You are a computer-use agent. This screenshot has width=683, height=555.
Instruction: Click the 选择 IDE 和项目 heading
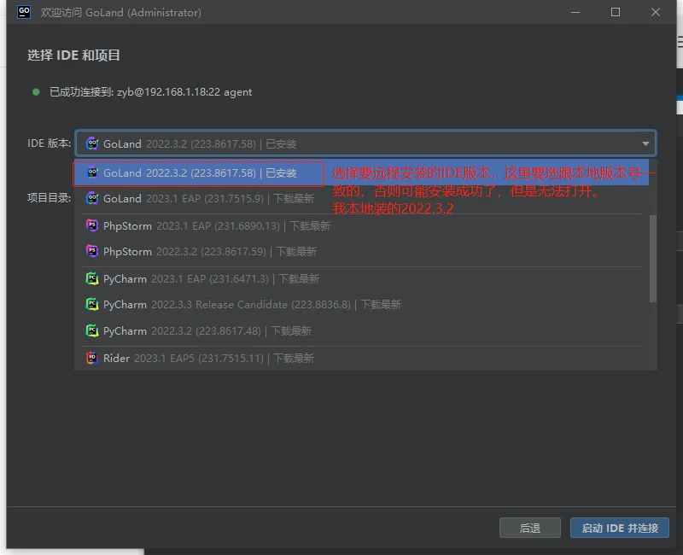coord(73,55)
